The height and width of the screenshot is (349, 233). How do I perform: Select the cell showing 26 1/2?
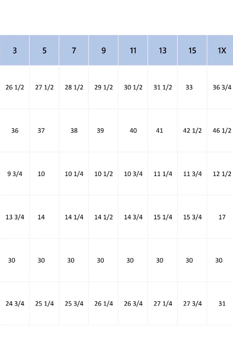click(x=15, y=87)
